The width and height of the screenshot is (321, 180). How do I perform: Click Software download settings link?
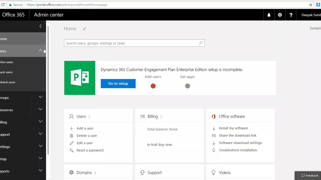coord(240,143)
